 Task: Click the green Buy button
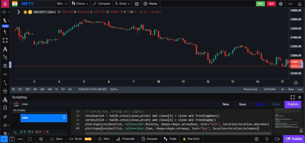click(260, 4)
